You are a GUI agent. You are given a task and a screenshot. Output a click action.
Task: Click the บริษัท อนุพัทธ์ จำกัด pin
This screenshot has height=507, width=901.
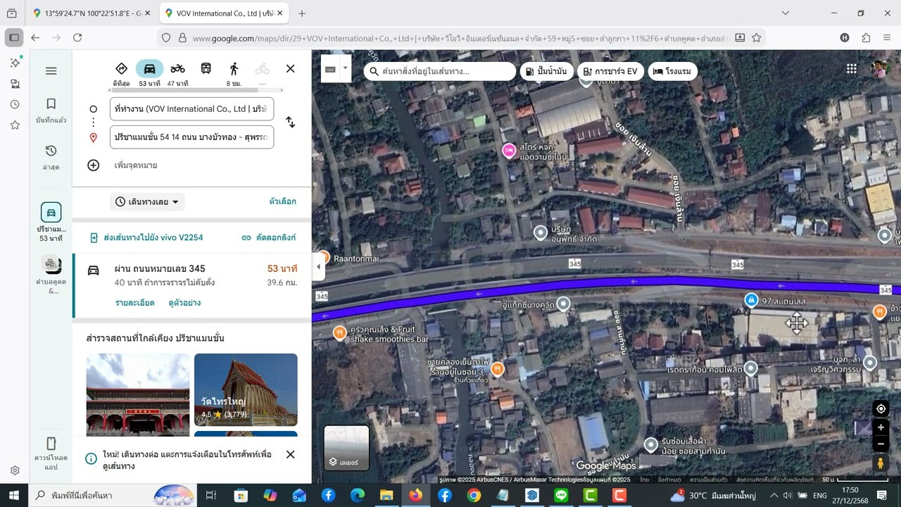pyautogui.click(x=540, y=232)
